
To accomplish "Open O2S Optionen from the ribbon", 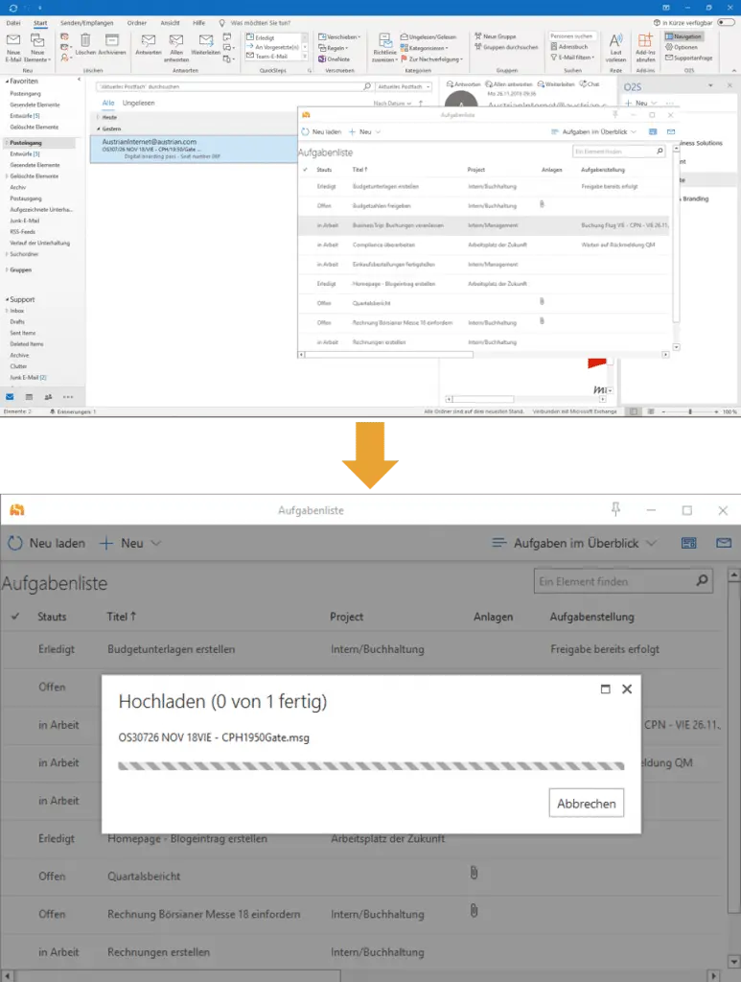I will [x=681, y=47].
